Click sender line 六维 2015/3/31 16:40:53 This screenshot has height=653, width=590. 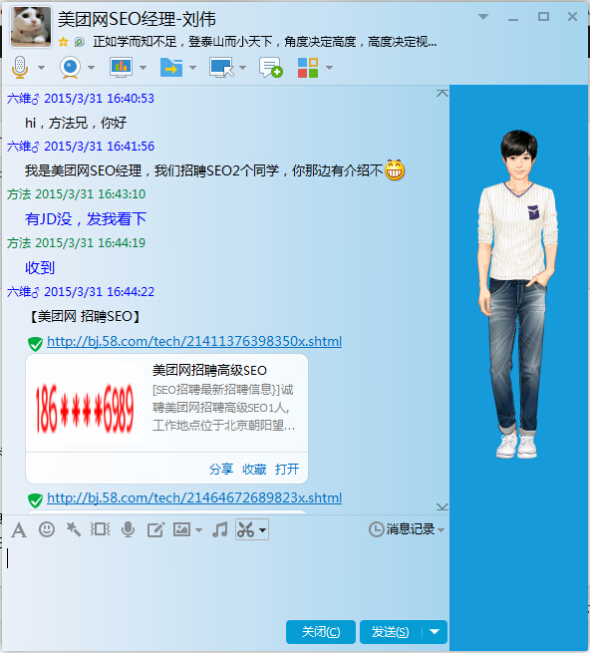(81, 99)
